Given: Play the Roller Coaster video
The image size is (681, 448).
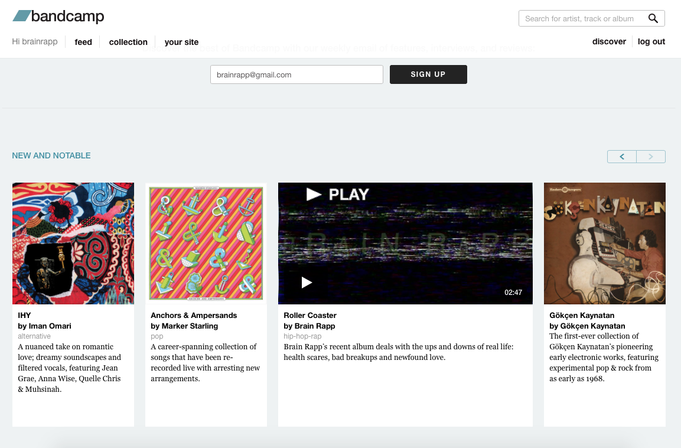Looking at the screenshot, I should click(x=307, y=283).
